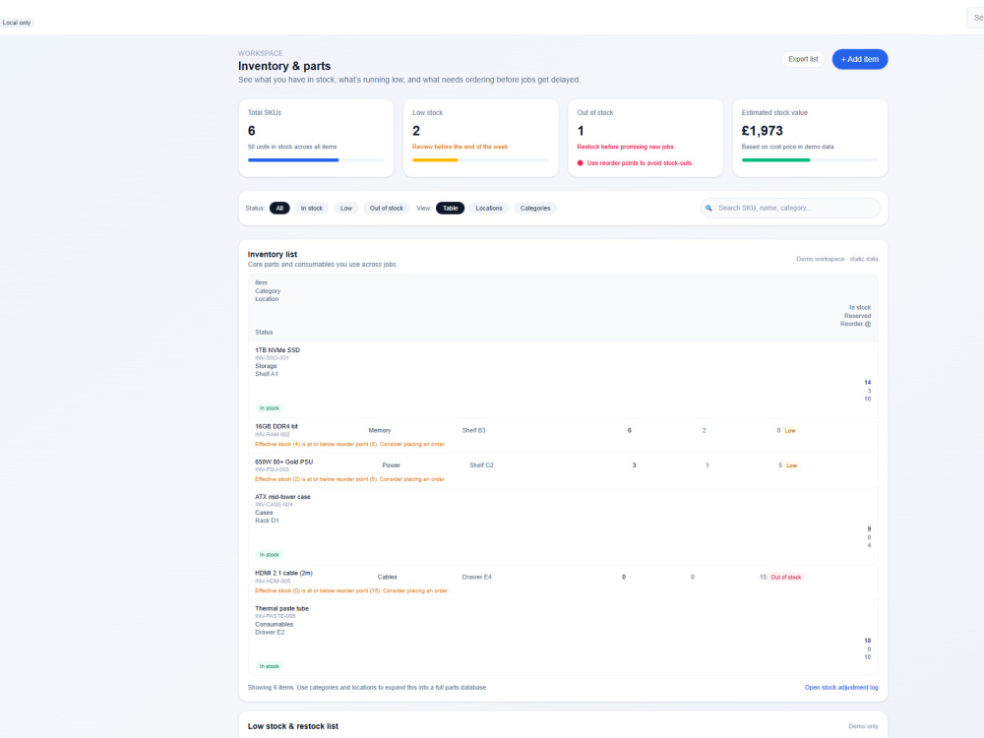The width and height of the screenshot is (984, 738).
Task: Filter by Out of stock status
Action: pyautogui.click(x=386, y=209)
